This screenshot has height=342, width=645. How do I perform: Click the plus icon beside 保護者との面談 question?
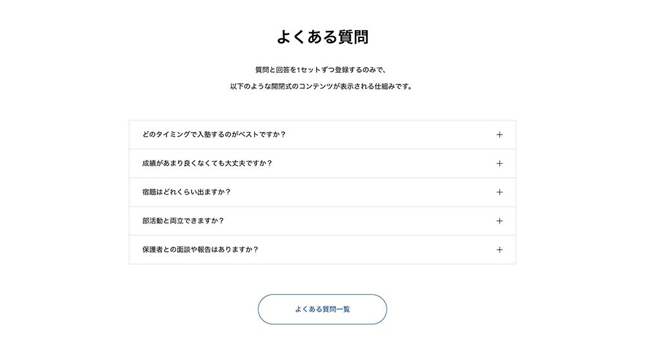(499, 250)
